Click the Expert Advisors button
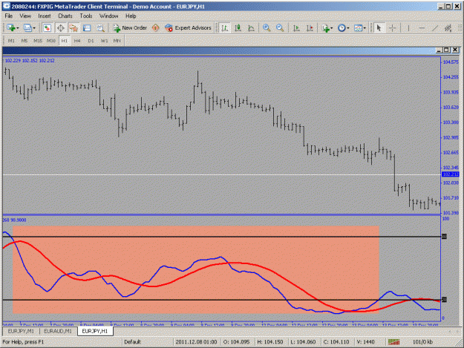This screenshot has width=464, height=348. click(x=189, y=28)
